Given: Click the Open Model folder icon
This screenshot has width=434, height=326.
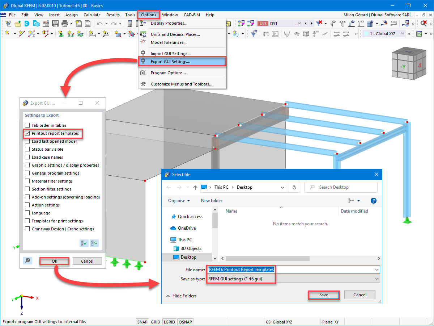Looking at the screenshot, I should coord(18,24).
